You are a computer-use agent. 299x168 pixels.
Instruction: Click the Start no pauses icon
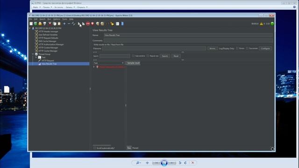click(83, 24)
